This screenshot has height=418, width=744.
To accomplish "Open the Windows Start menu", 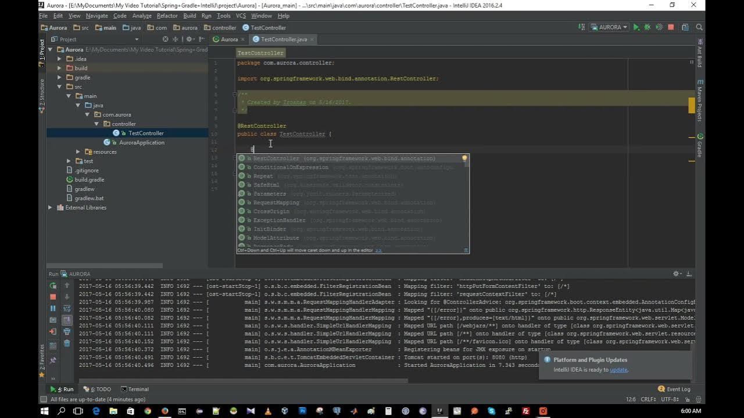I will [x=45, y=411].
